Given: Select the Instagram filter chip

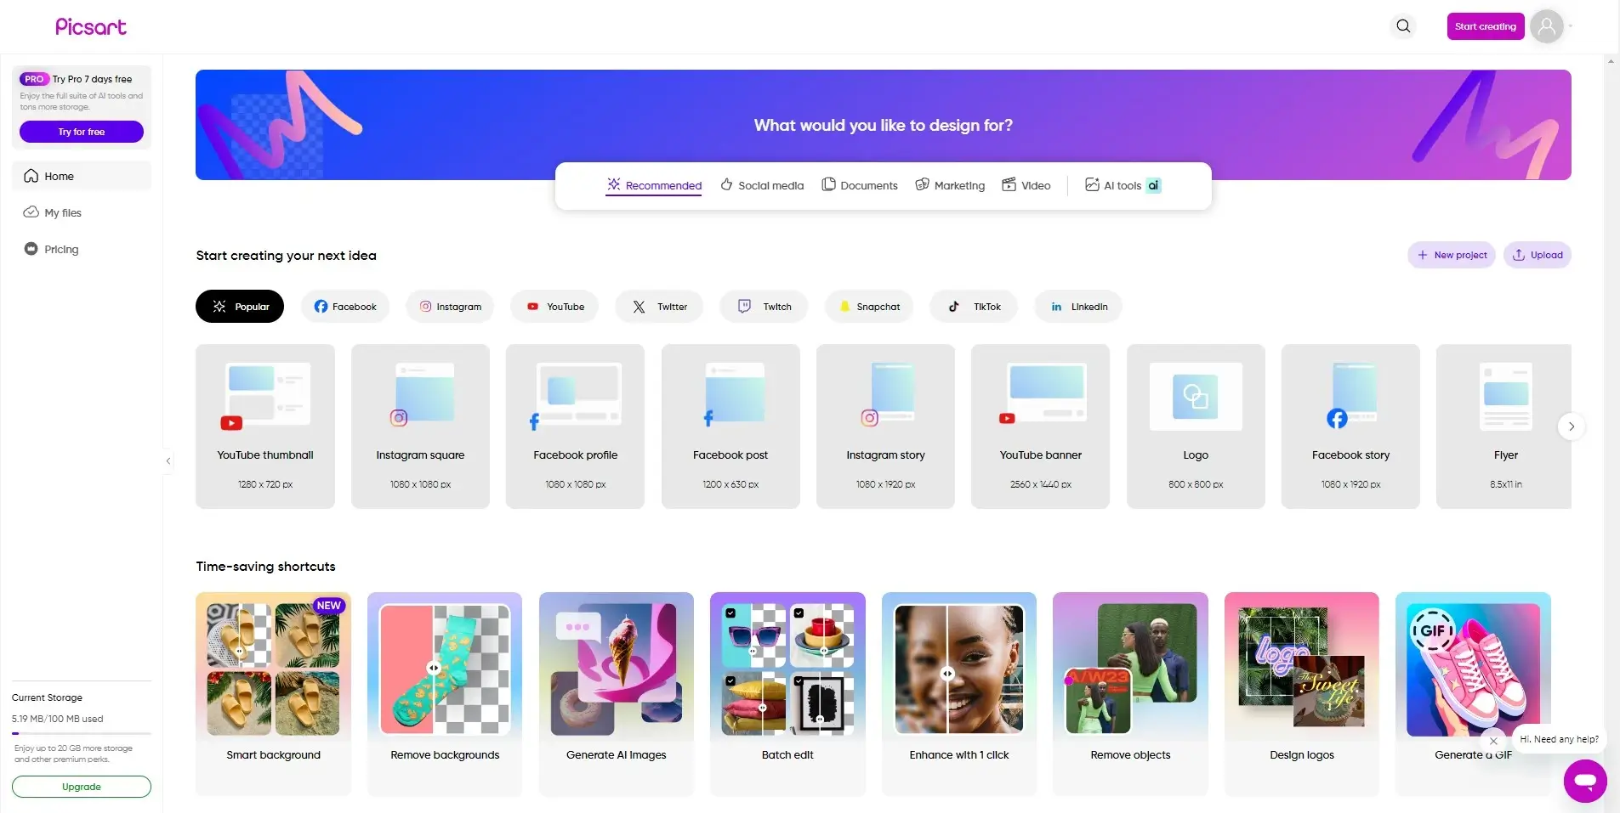Looking at the screenshot, I should (x=450, y=307).
